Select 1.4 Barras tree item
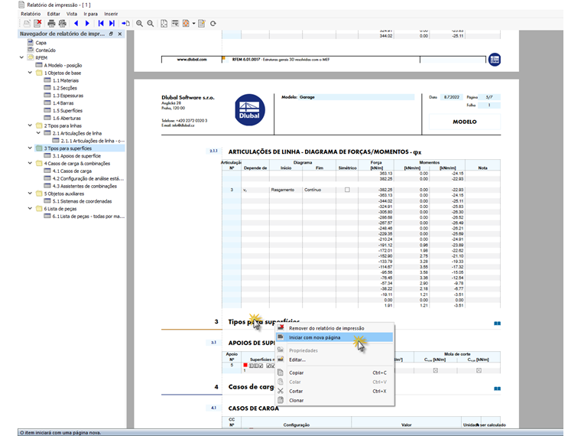The width and height of the screenshot is (581, 436). point(63,103)
